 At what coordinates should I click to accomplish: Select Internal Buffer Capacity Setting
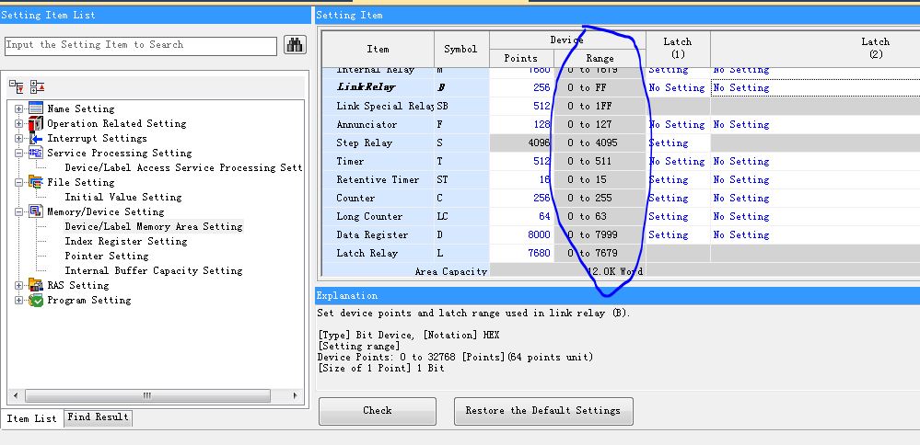[153, 270]
